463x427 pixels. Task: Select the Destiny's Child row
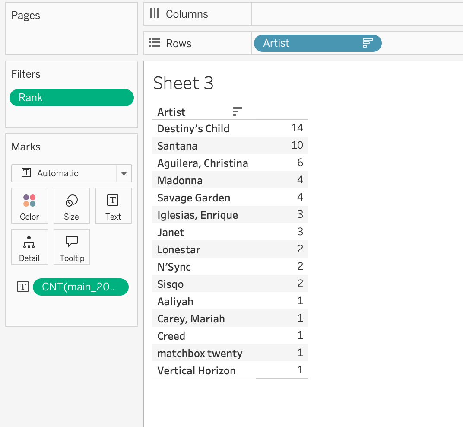click(193, 128)
